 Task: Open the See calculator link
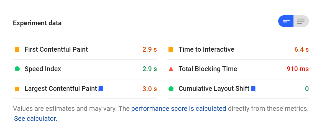click(35, 119)
